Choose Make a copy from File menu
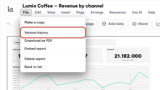Screen dimensions: 160x90 (x=53, y=22)
